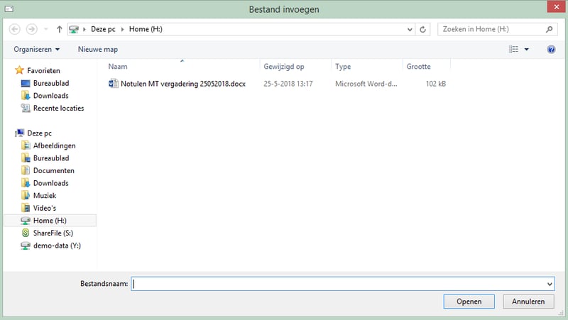Select 'Deze pc' in navigation tree

pos(39,133)
